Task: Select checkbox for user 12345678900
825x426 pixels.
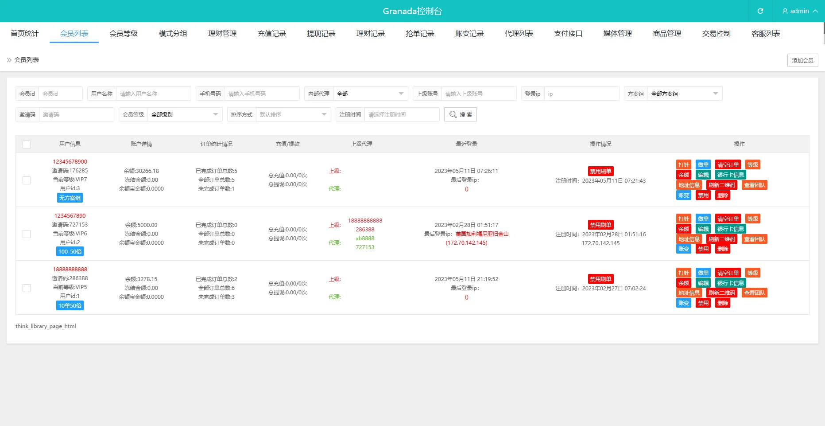Action: [x=27, y=180]
